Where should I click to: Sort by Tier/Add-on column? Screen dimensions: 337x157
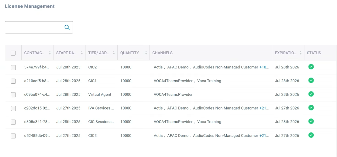point(114,53)
